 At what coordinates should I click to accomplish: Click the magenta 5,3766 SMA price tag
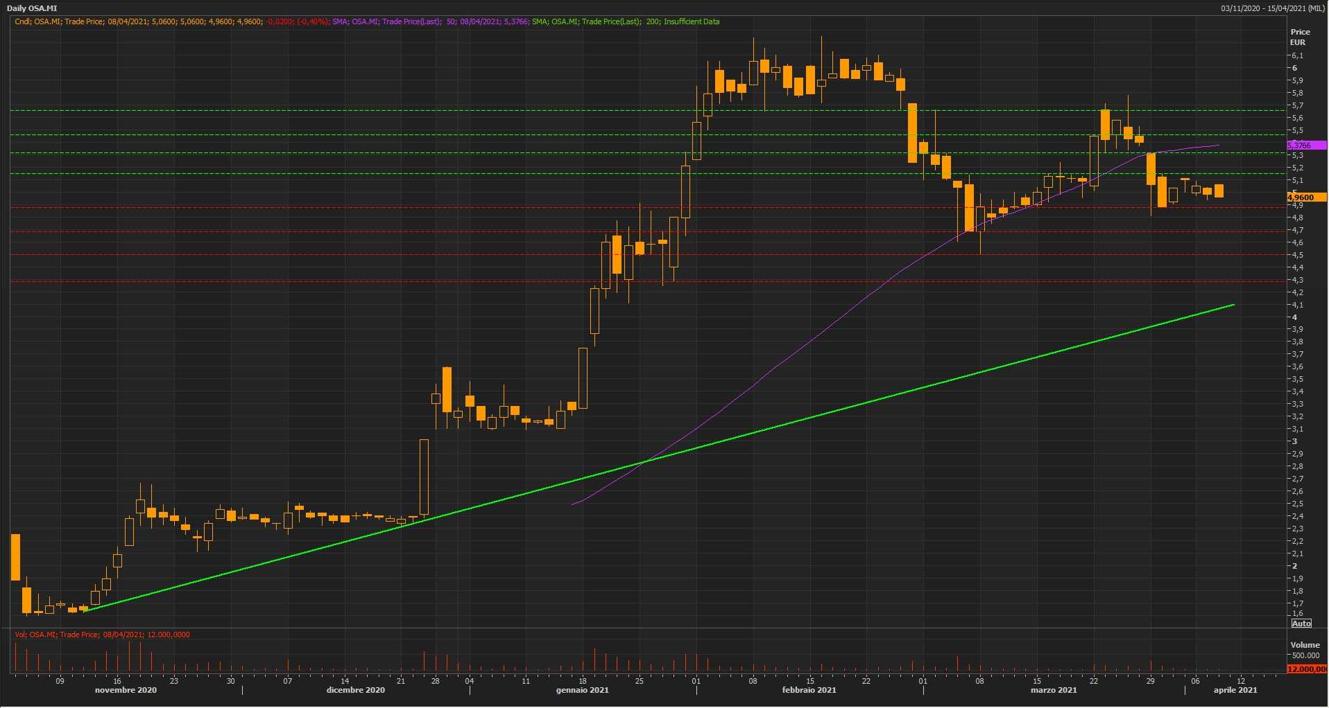(x=1305, y=145)
